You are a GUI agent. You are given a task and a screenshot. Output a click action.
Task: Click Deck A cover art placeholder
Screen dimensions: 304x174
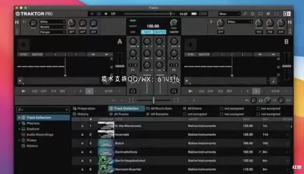[24, 45]
